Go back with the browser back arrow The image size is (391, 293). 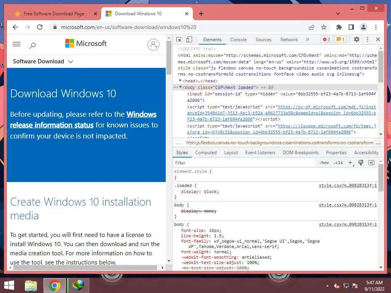[15, 27]
